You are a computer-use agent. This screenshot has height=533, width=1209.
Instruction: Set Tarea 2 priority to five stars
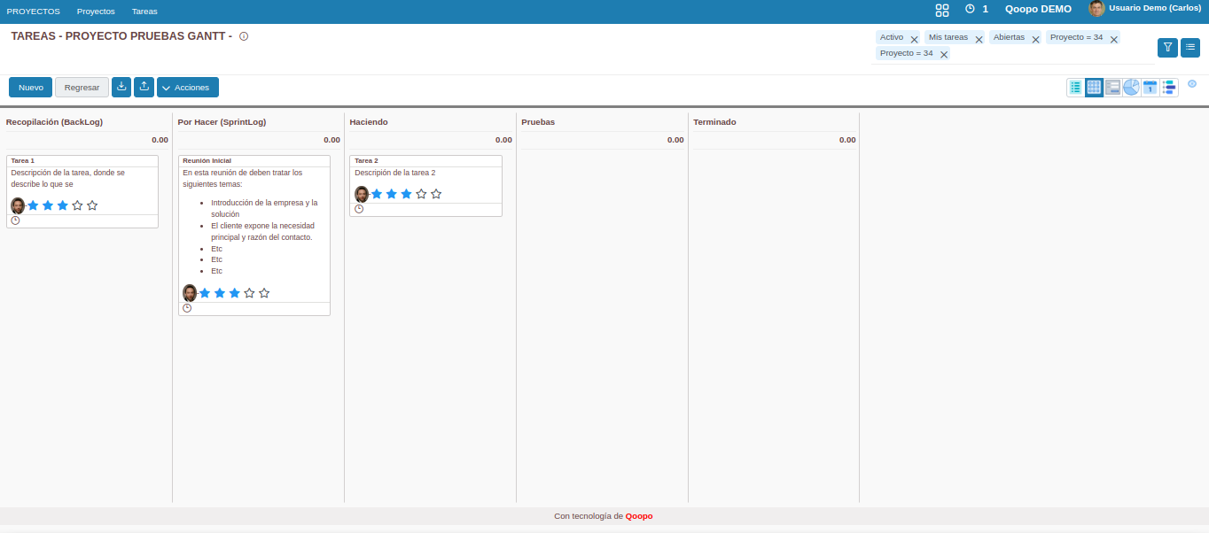436,194
